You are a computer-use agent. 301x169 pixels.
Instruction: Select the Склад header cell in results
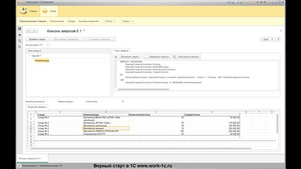point(60,115)
